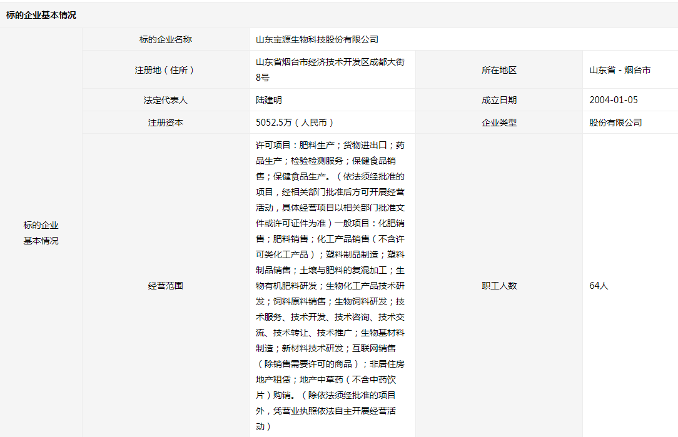The width and height of the screenshot is (678, 437).
Task: Click legal representative name 陆建明
Action: point(268,100)
